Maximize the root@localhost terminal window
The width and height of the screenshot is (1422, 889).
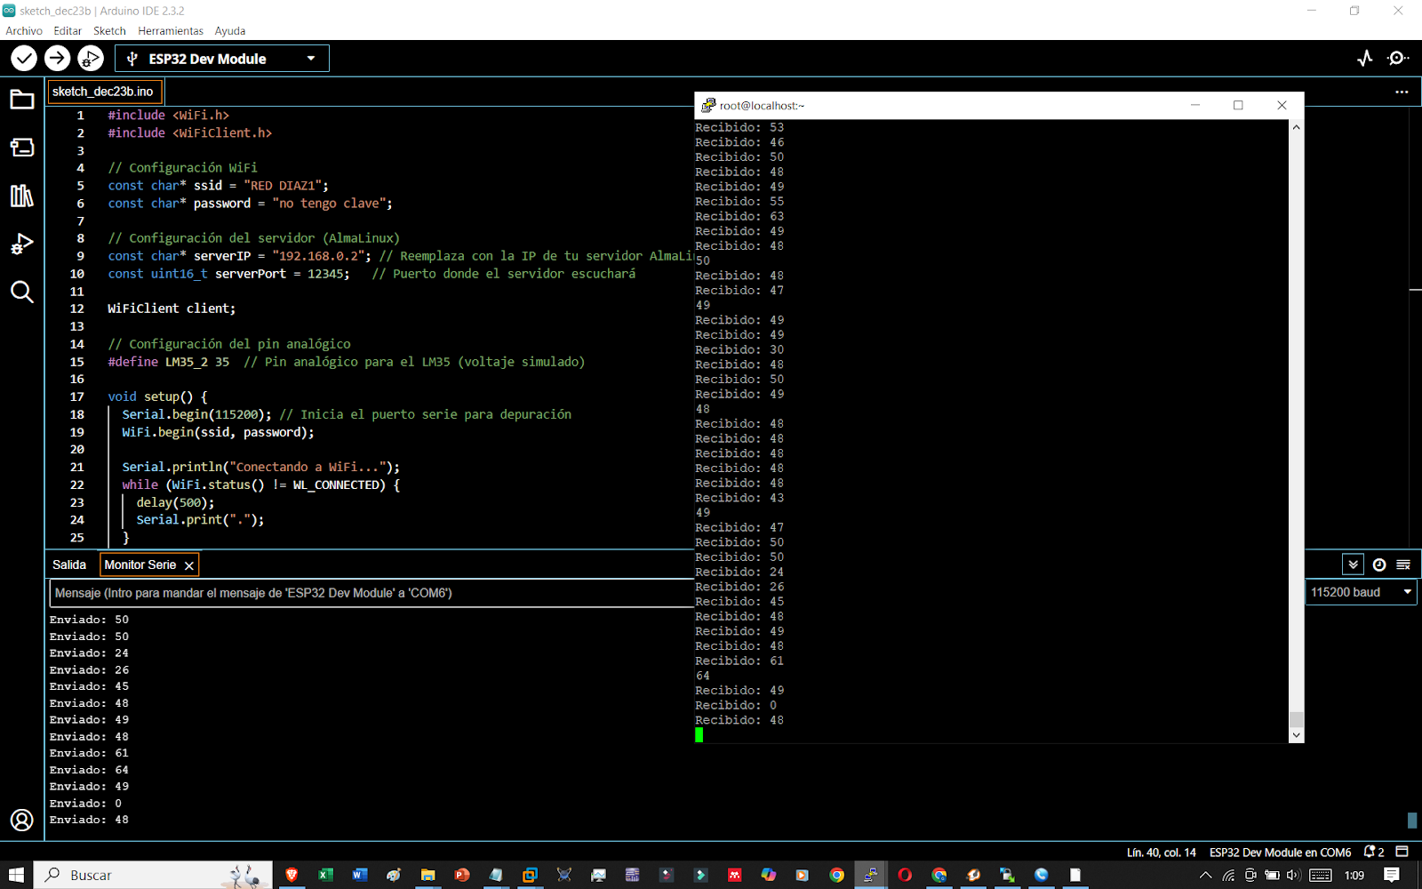coord(1238,105)
